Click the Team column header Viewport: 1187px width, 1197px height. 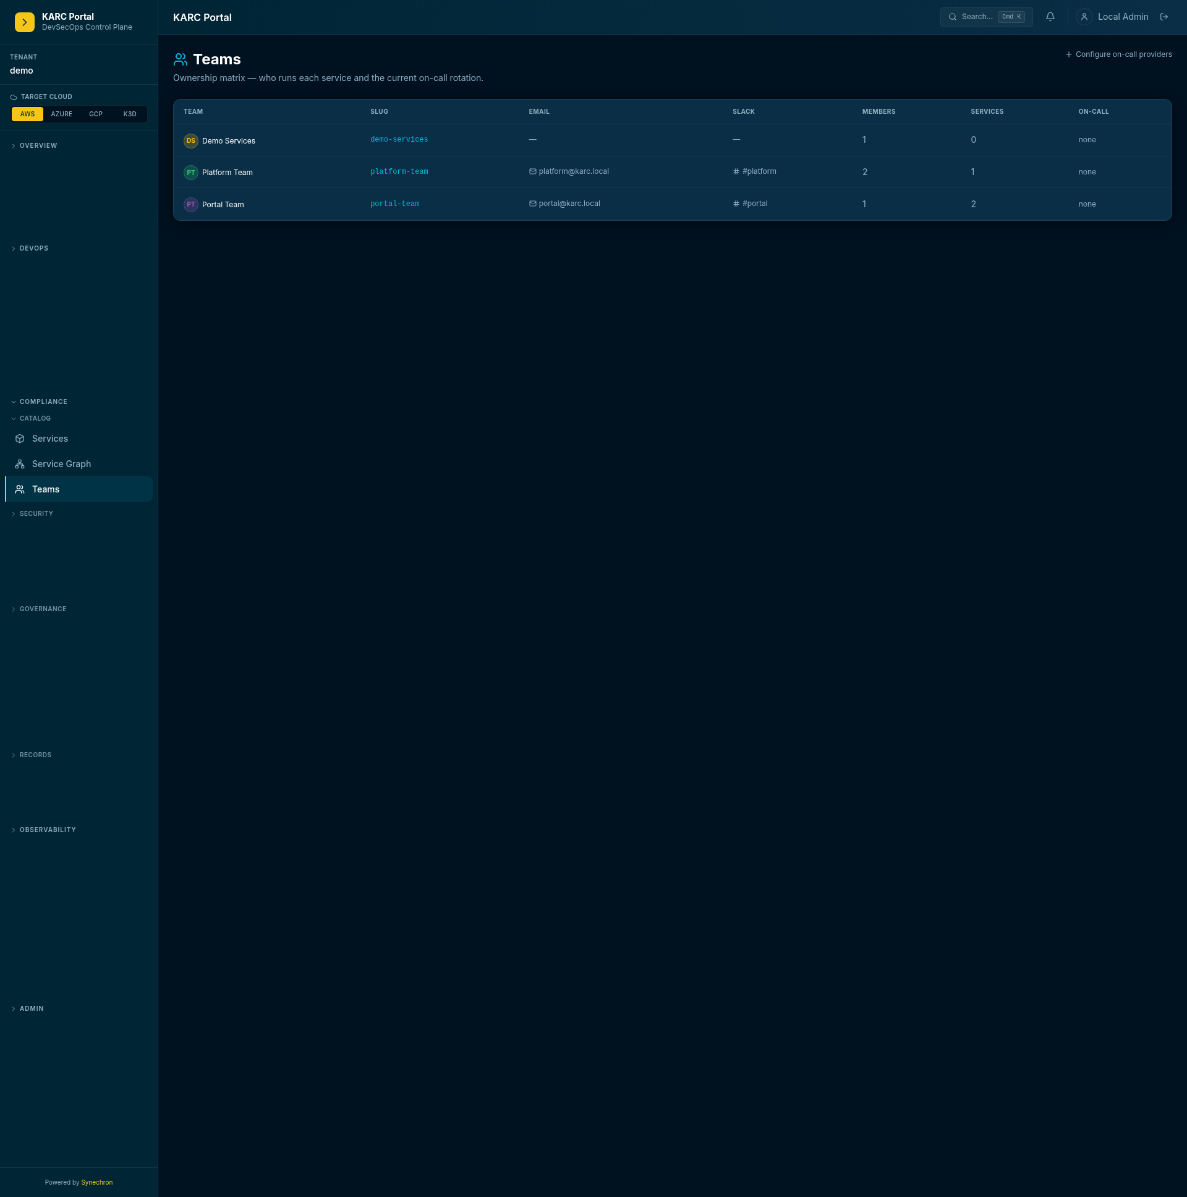(x=193, y=111)
